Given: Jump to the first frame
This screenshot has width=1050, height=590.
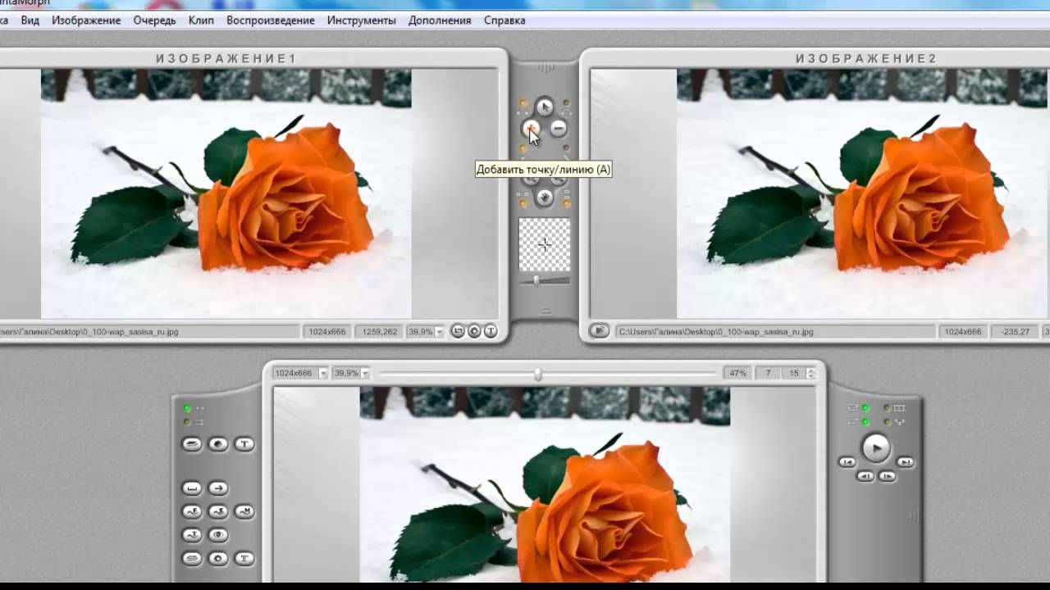Looking at the screenshot, I should pos(847,462).
